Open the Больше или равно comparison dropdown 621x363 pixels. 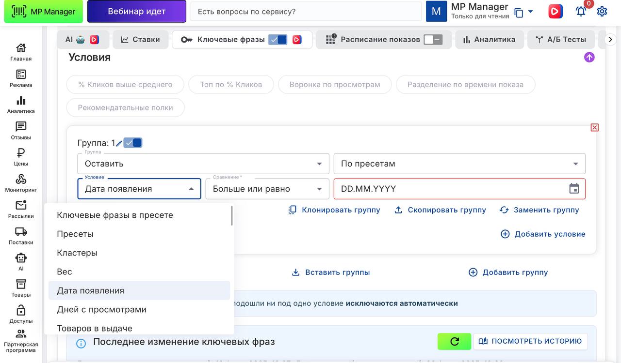click(x=267, y=189)
